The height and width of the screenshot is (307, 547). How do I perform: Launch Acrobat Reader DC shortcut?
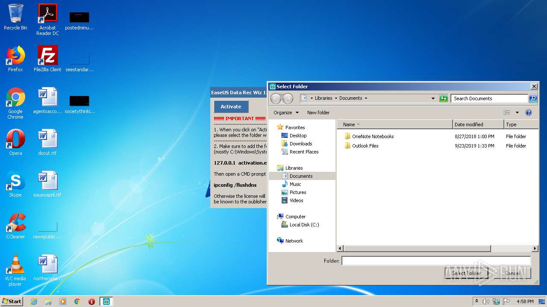(47, 20)
